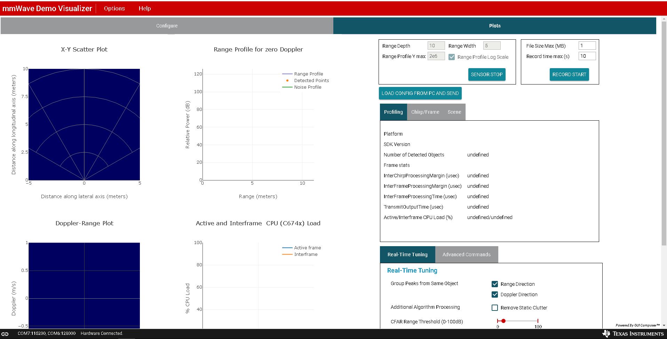Click the File Size Max (MB) field
667x339 pixels.
click(x=587, y=46)
